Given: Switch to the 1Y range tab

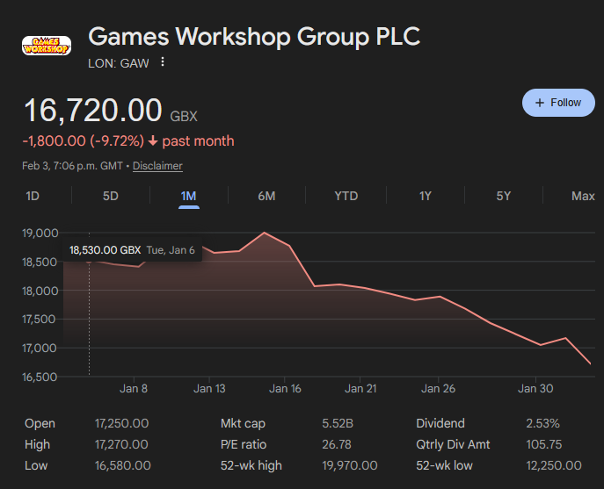Looking at the screenshot, I should coord(426,197).
